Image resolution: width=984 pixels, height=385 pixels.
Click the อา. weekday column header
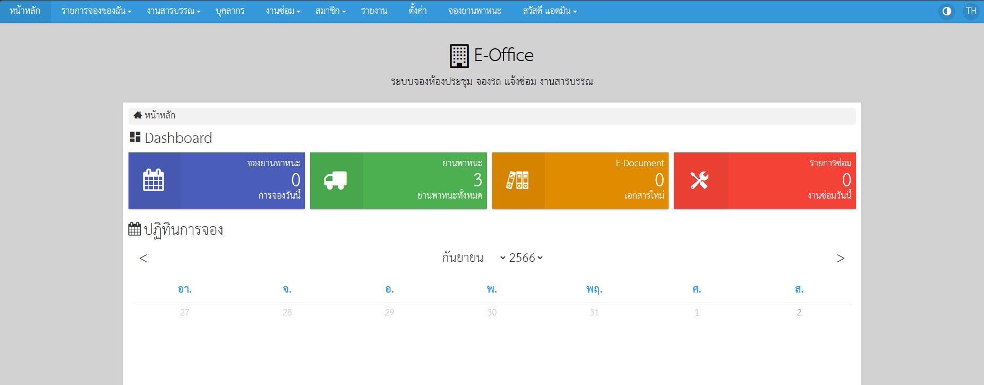[x=185, y=289]
